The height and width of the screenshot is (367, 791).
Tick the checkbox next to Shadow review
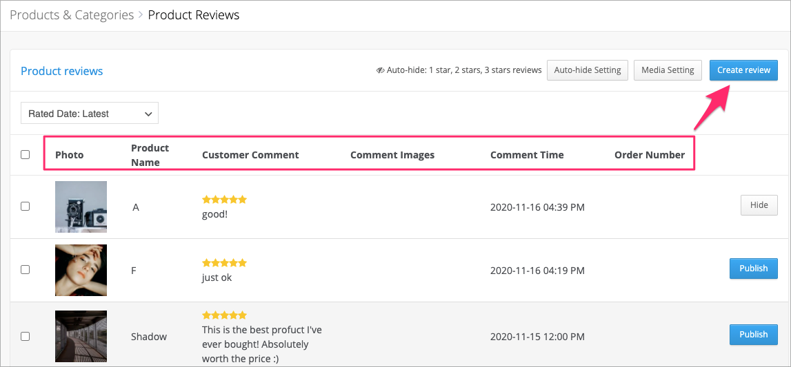tap(26, 336)
